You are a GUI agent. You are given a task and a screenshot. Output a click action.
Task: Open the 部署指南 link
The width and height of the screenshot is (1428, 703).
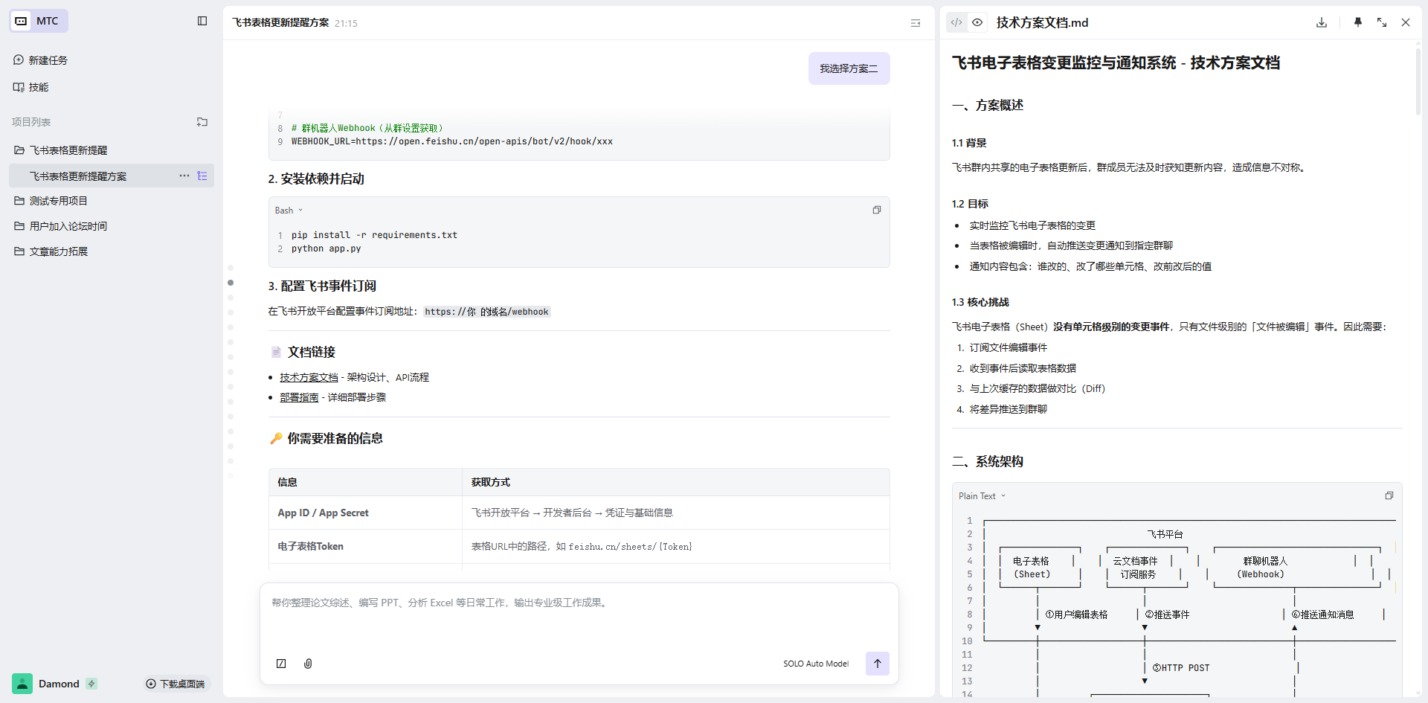tap(299, 397)
